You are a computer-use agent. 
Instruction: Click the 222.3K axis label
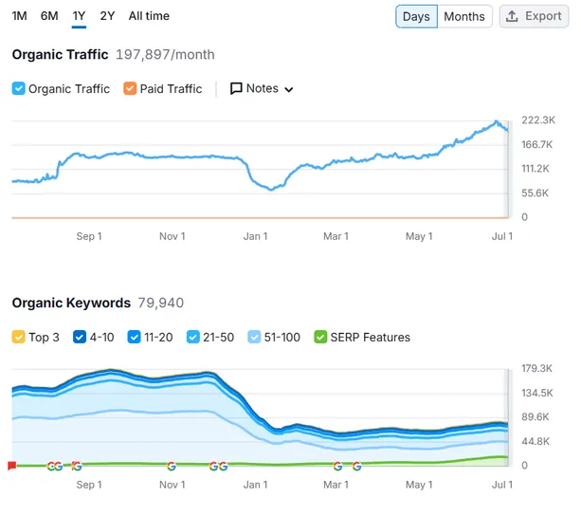[538, 120]
